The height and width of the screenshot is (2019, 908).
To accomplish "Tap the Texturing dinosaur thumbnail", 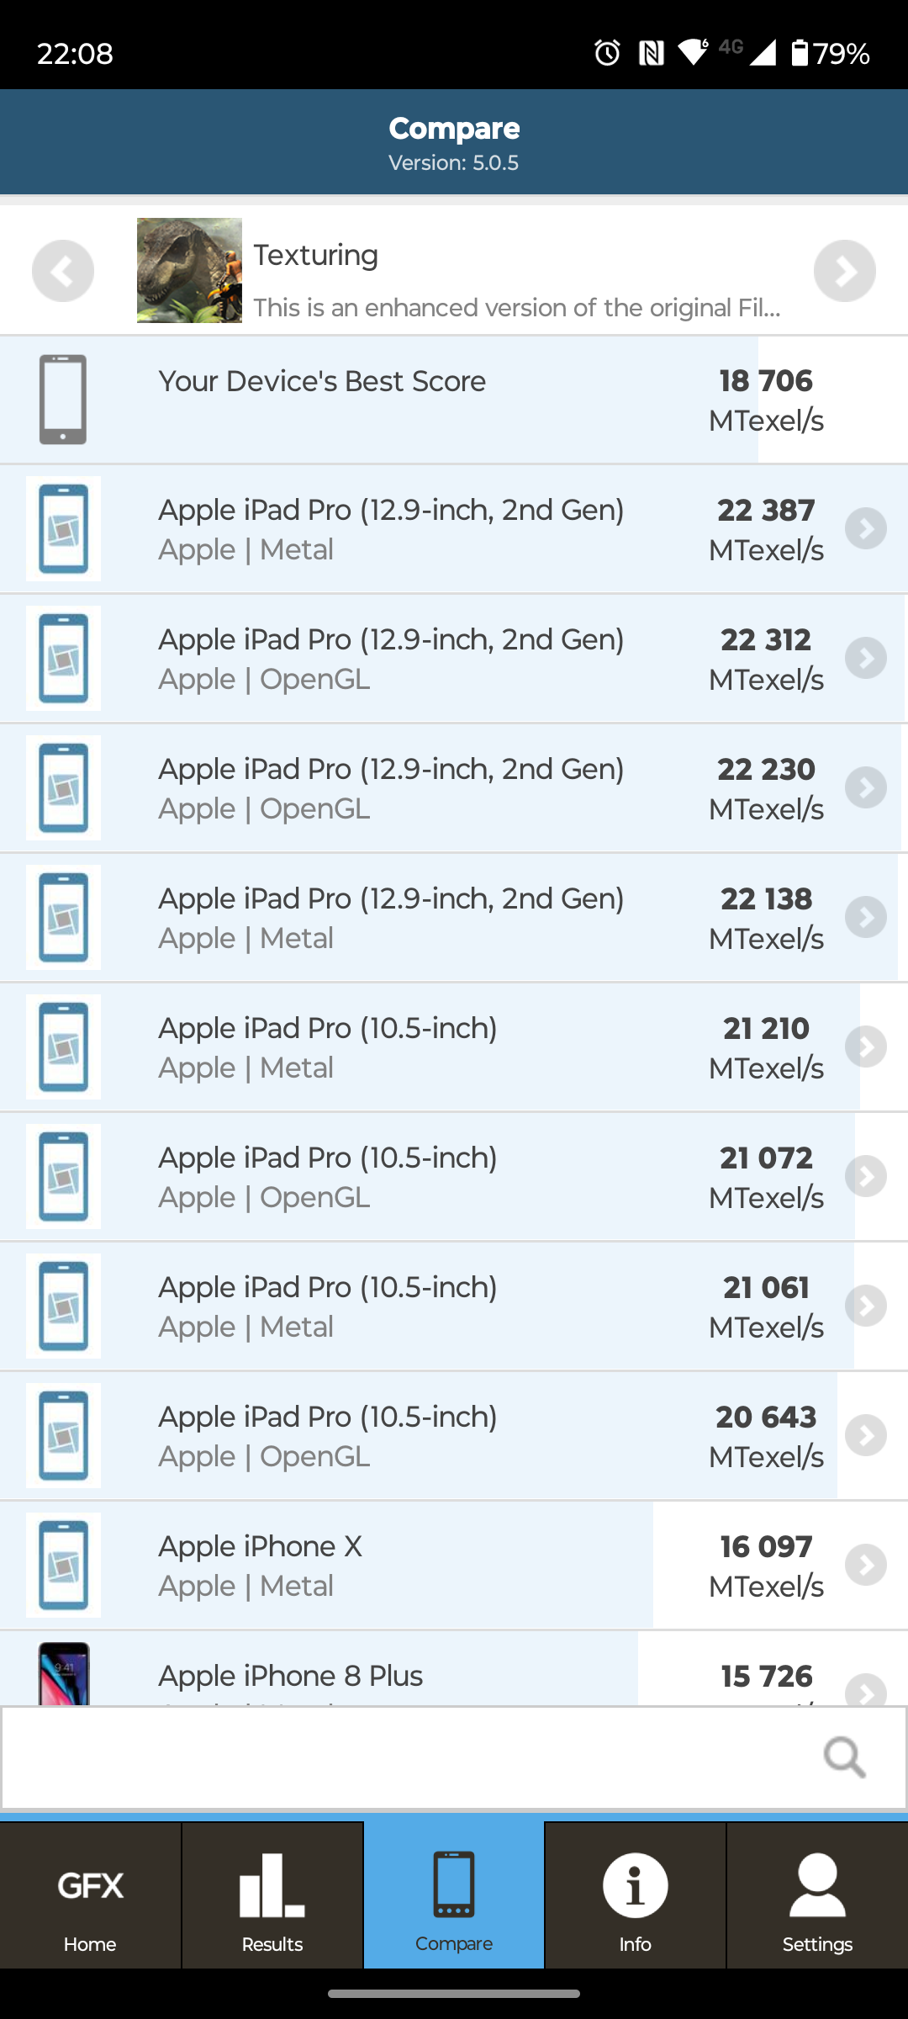I will 189,271.
